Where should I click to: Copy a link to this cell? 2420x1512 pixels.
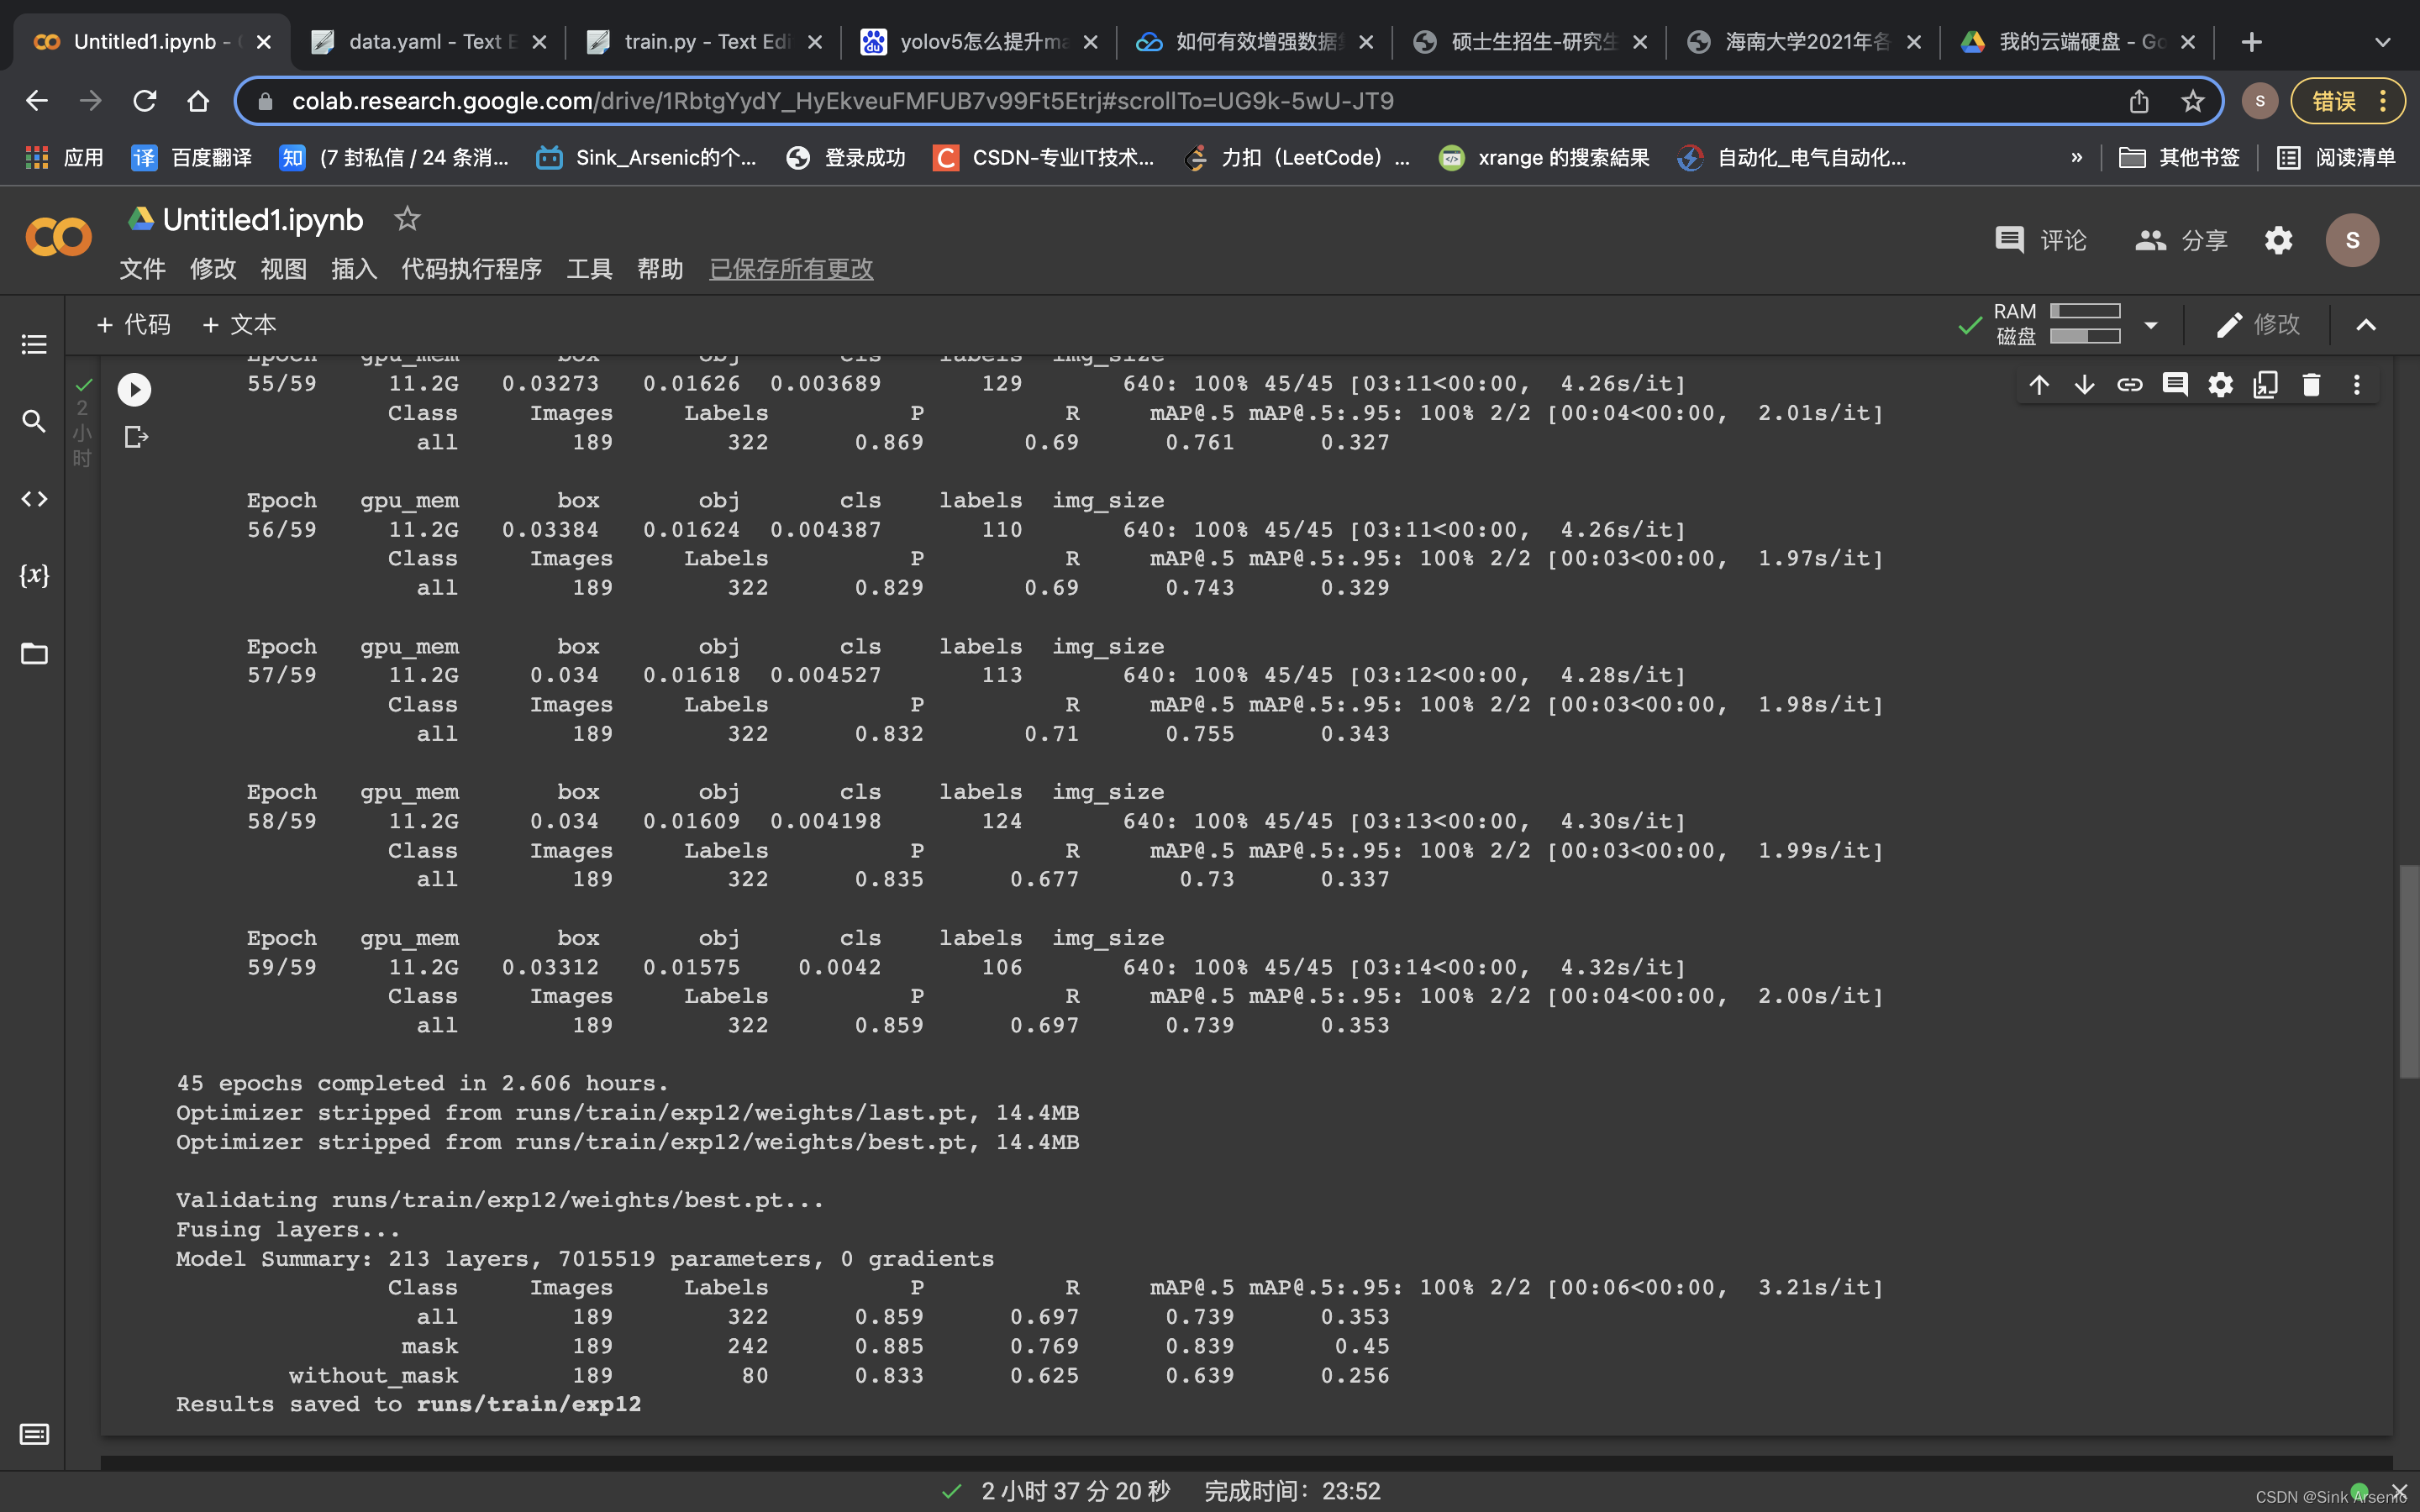(2130, 385)
